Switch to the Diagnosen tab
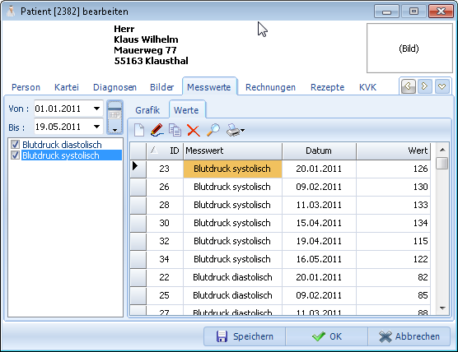This screenshot has height=352, width=458. (114, 87)
